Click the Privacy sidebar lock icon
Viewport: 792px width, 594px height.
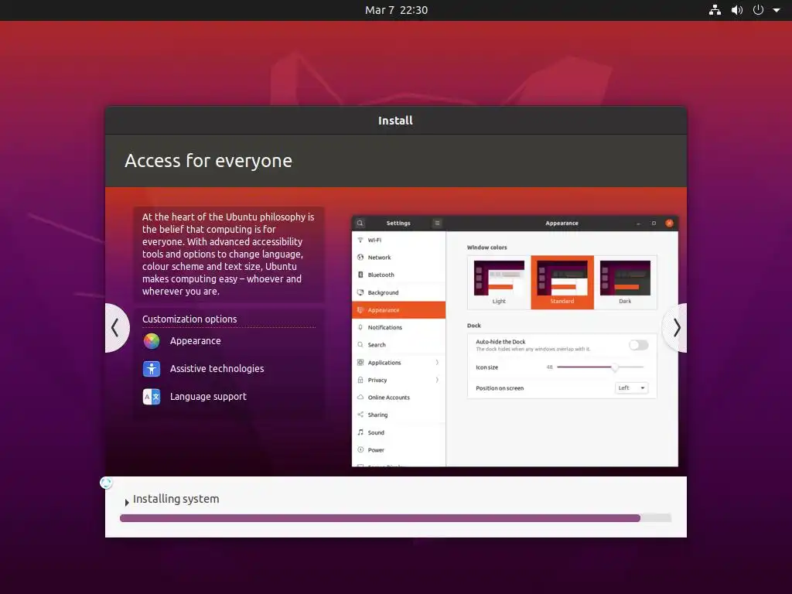[x=360, y=380]
